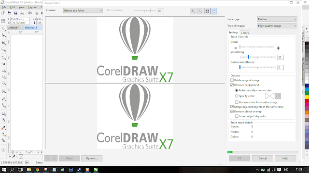
Task: Uncheck Remove background option
Action: point(232,85)
